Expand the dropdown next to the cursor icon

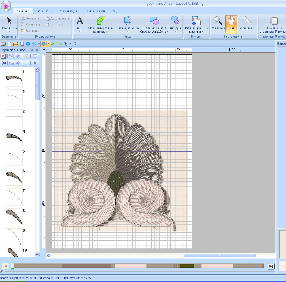(x=70, y=43)
